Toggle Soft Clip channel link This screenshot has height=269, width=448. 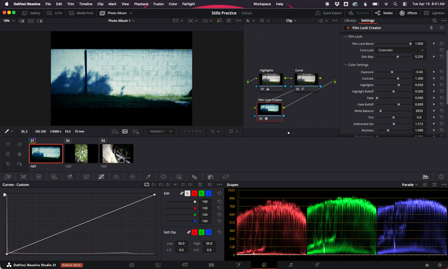[189, 233]
